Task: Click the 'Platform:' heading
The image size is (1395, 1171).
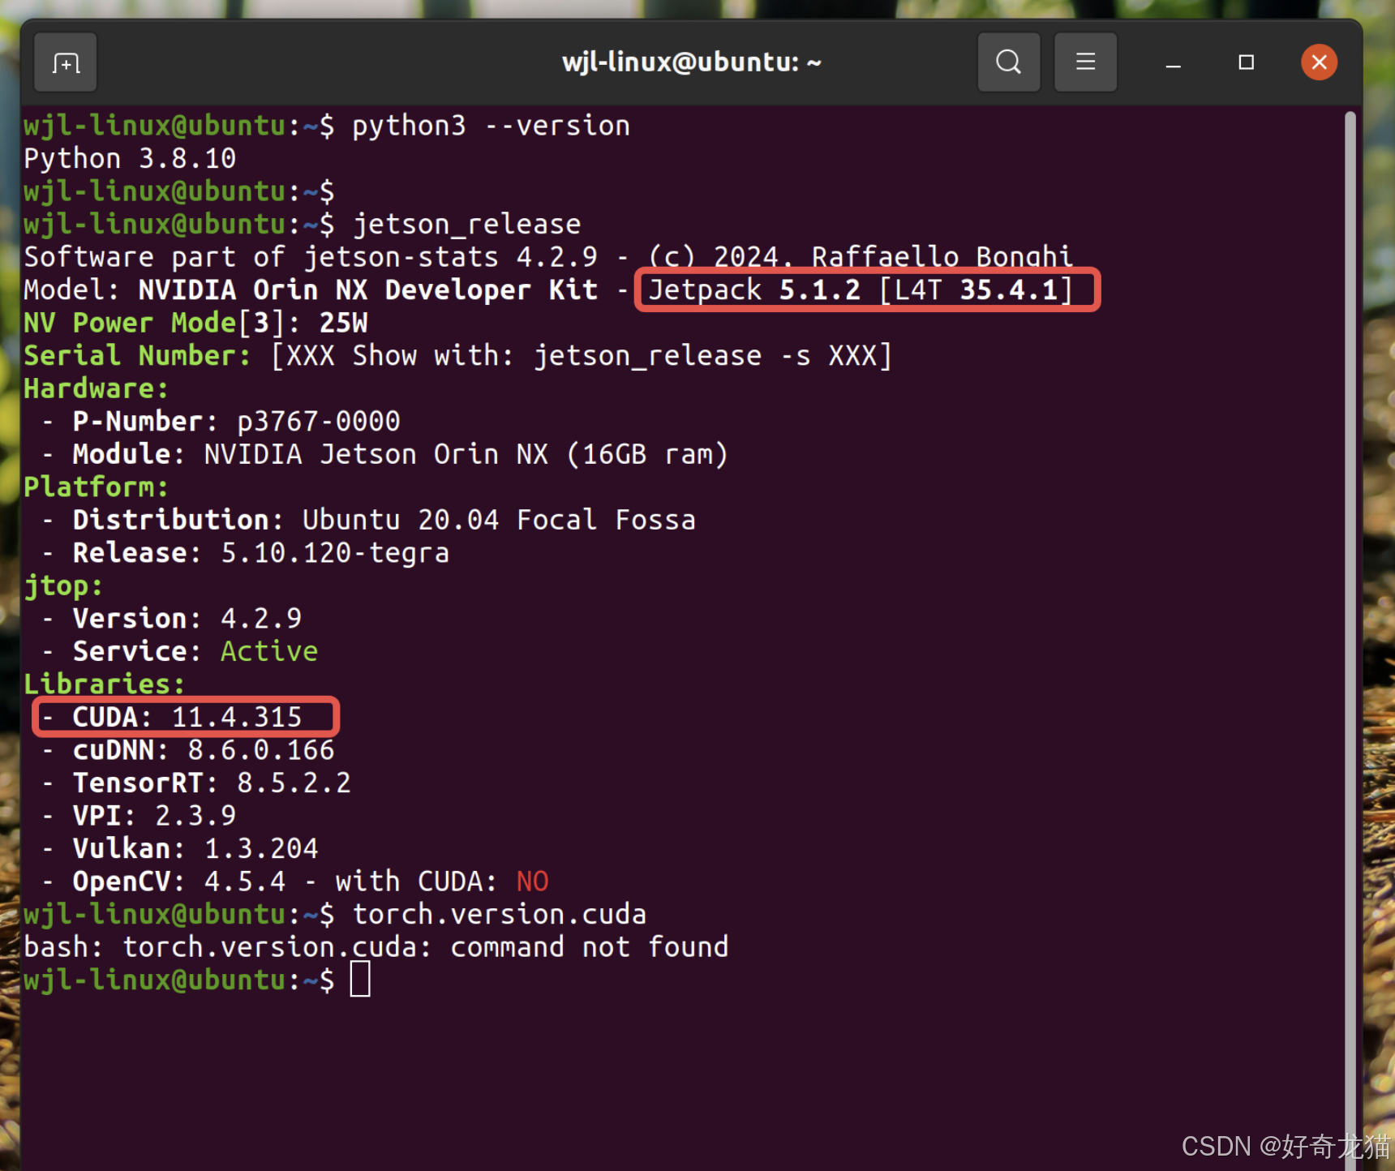Action: (x=96, y=487)
